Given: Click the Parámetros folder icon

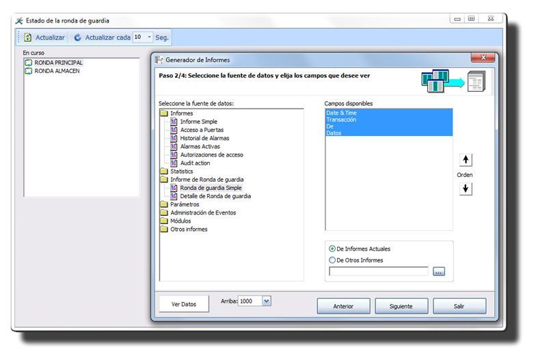Looking at the screenshot, I should [x=164, y=204].
